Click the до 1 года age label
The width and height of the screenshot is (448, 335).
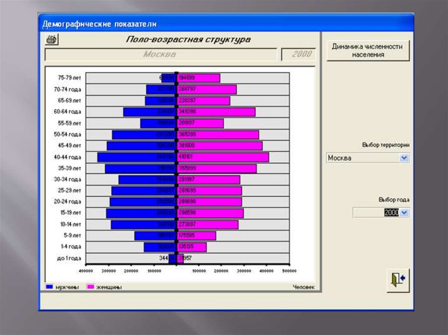click(69, 259)
